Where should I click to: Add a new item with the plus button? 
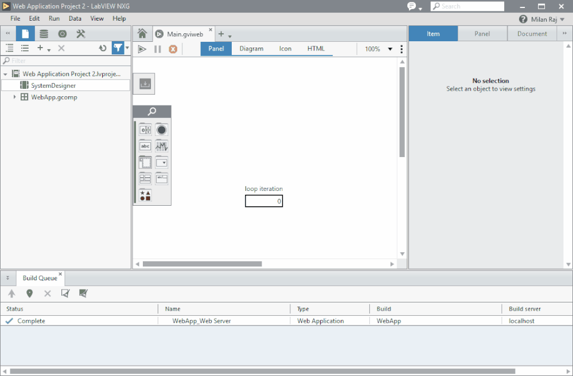[x=40, y=48]
